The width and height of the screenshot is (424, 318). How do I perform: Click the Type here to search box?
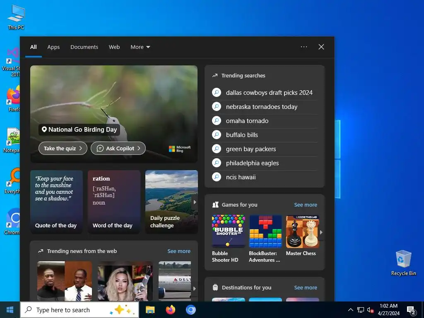tap(79, 310)
